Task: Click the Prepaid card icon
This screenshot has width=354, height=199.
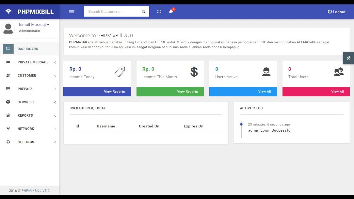Action: coord(8,89)
